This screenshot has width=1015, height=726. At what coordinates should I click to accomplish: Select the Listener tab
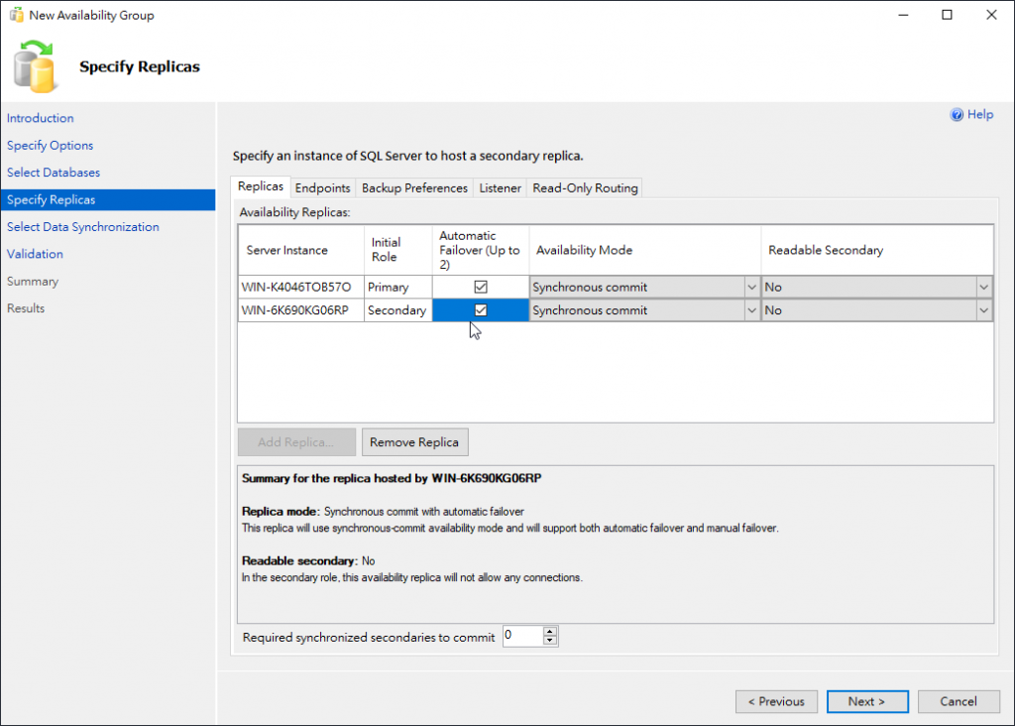500,188
